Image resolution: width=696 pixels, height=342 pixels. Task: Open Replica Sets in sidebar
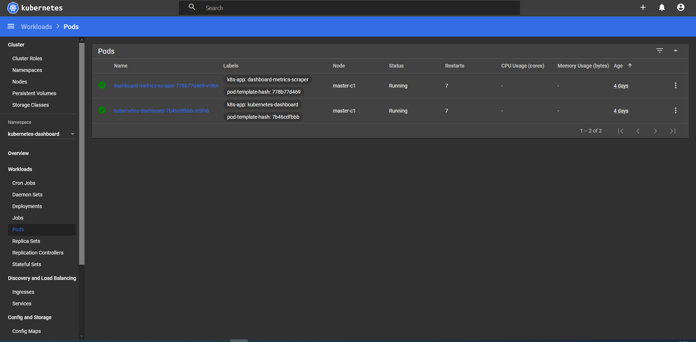[x=26, y=241]
